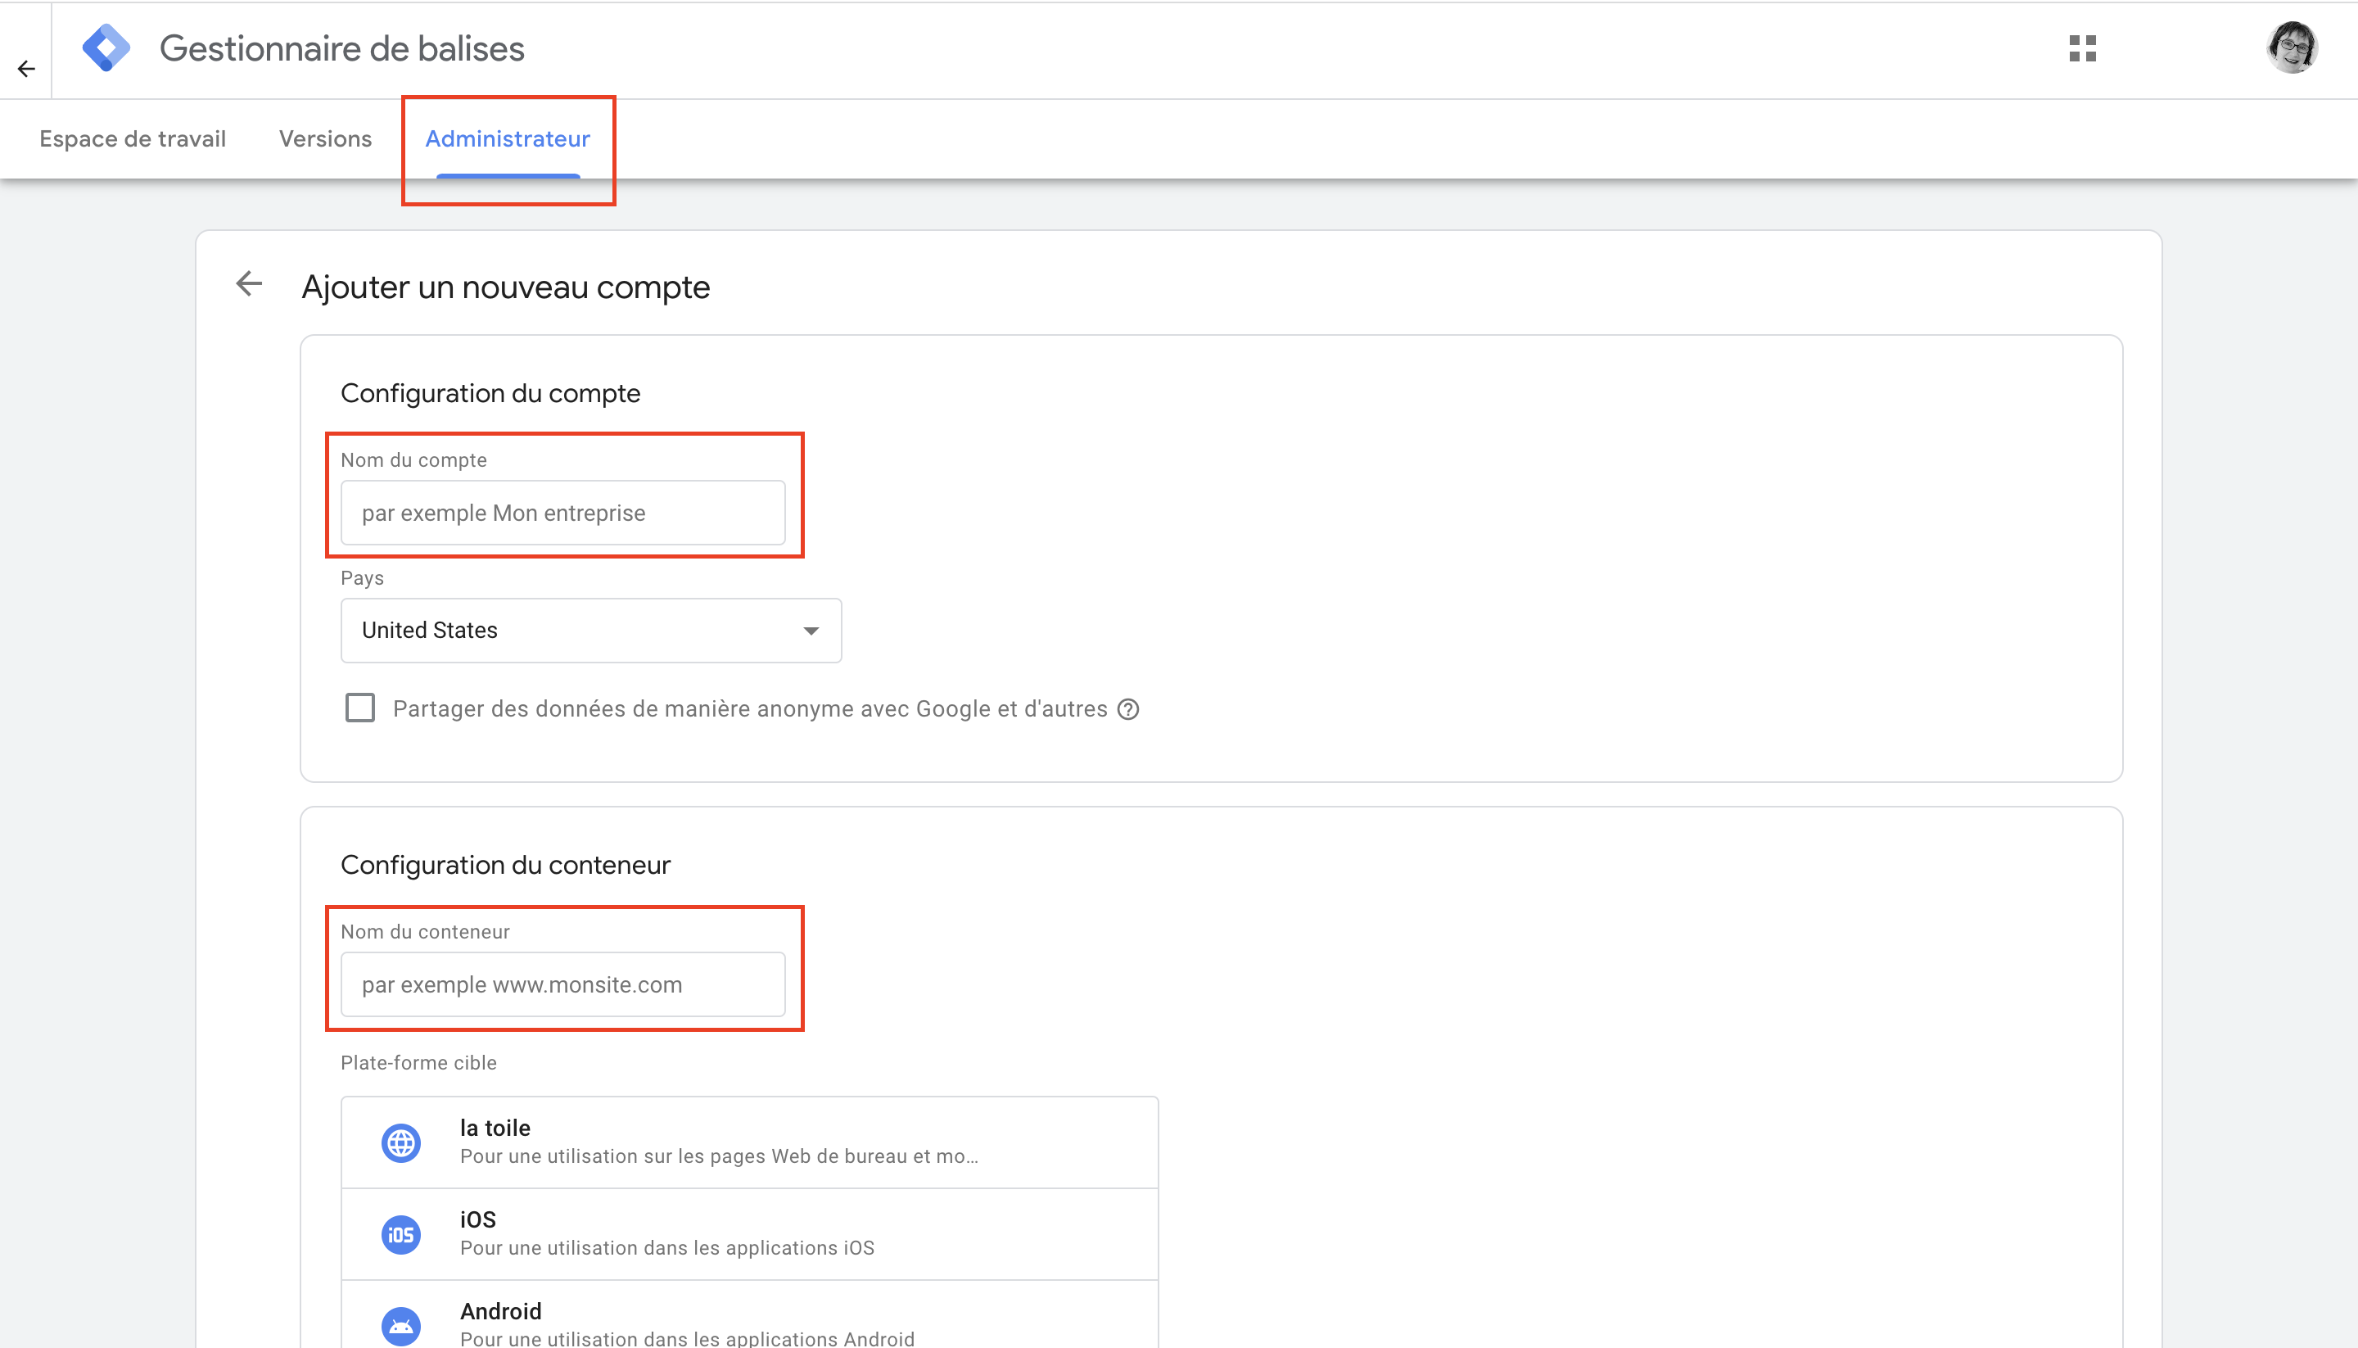Click the dropdown arrow beside United States
Image resolution: width=2358 pixels, height=1348 pixels.
(811, 631)
